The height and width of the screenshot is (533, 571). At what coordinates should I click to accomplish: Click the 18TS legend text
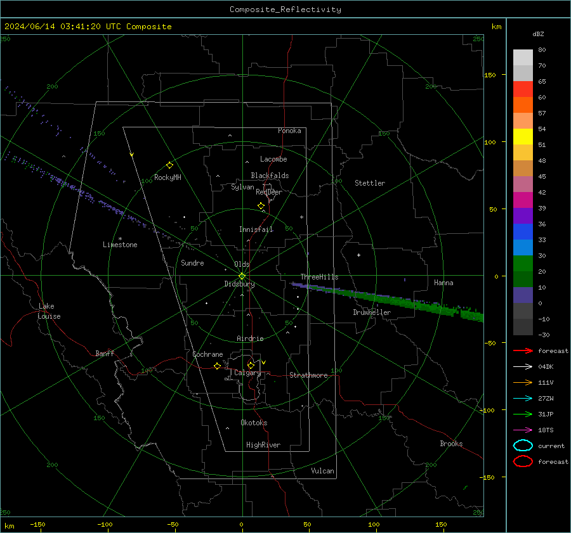click(546, 430)
